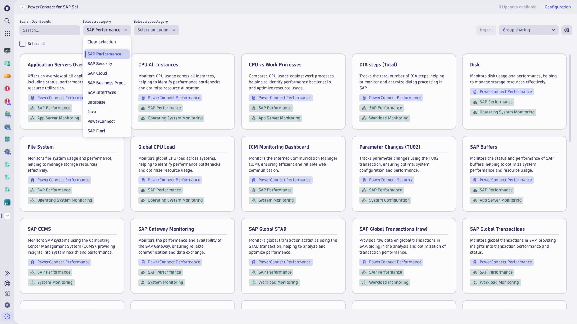
Task: Click the K user avatar in the sidebar
Action: tap(7, 305)
